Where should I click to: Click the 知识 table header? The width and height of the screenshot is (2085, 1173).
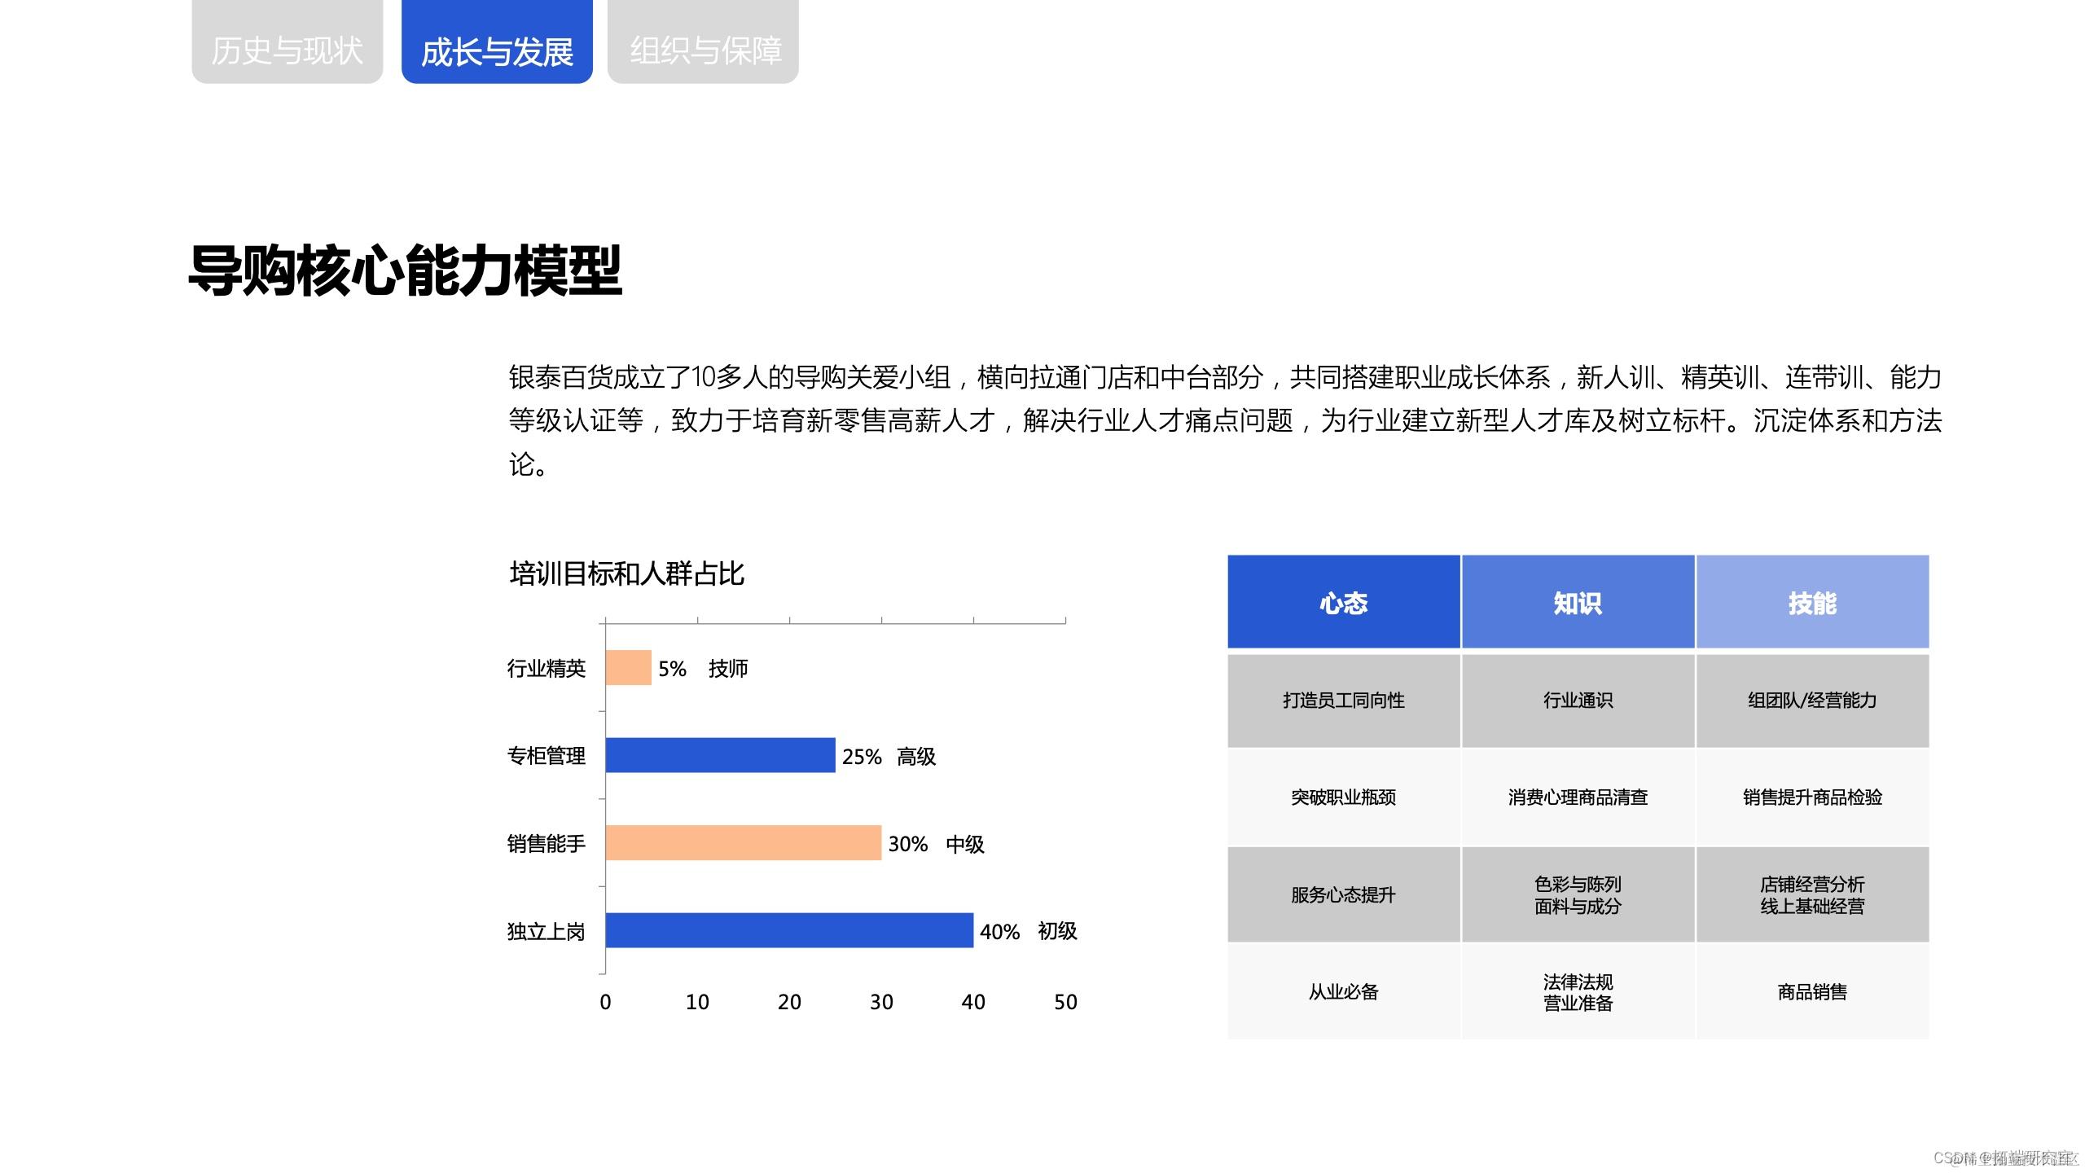point(1578,603)
